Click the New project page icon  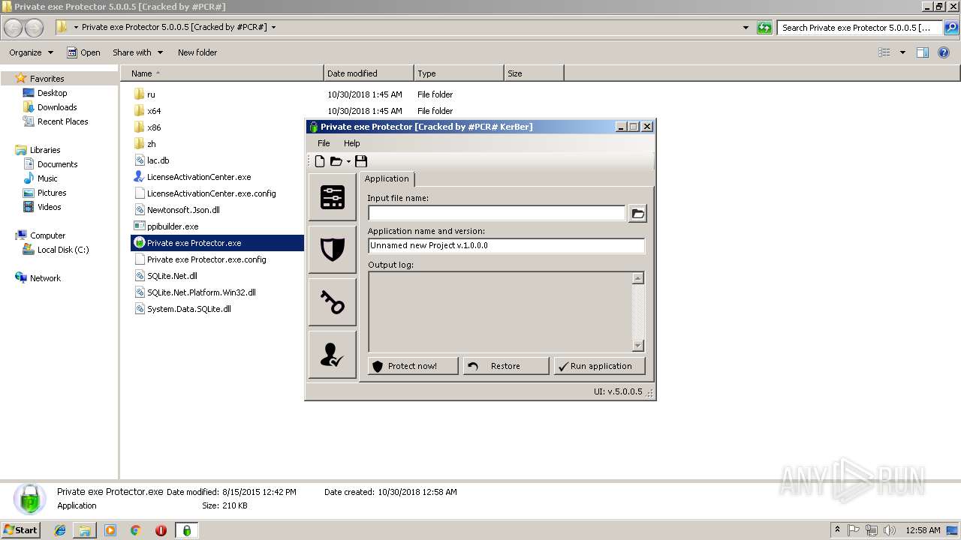click(320, 161)
